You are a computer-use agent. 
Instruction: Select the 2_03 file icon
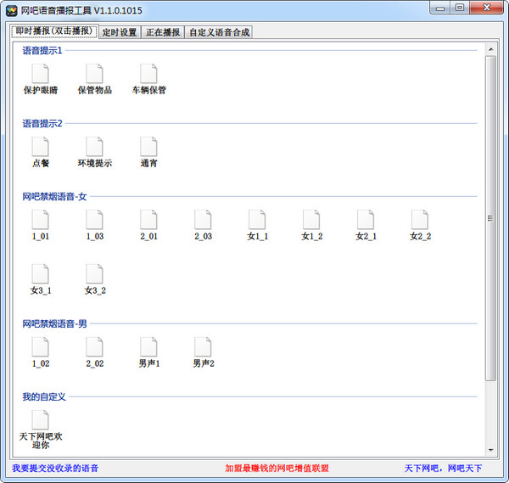point(203,220)
